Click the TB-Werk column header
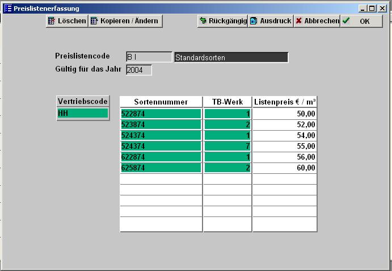This screenshot has width=392, height=271. pyautogui.click(x=227, y=102)
